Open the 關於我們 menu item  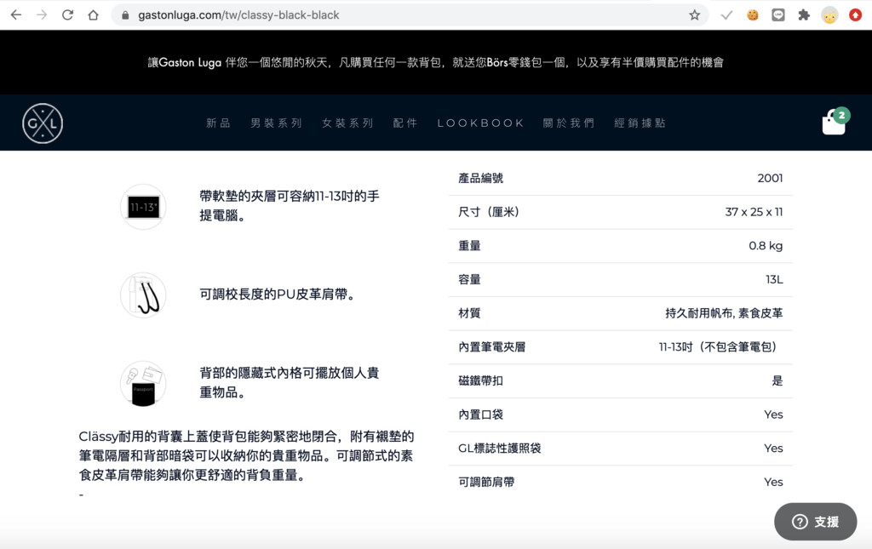pyautogui.click(x=568, y=123)
